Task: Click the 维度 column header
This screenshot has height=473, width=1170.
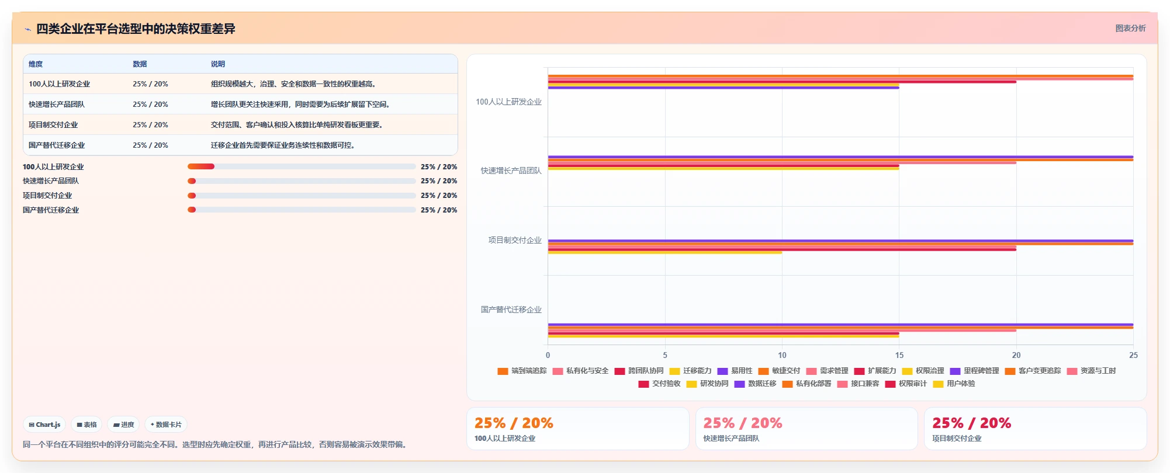Action: tap(36, 64)
